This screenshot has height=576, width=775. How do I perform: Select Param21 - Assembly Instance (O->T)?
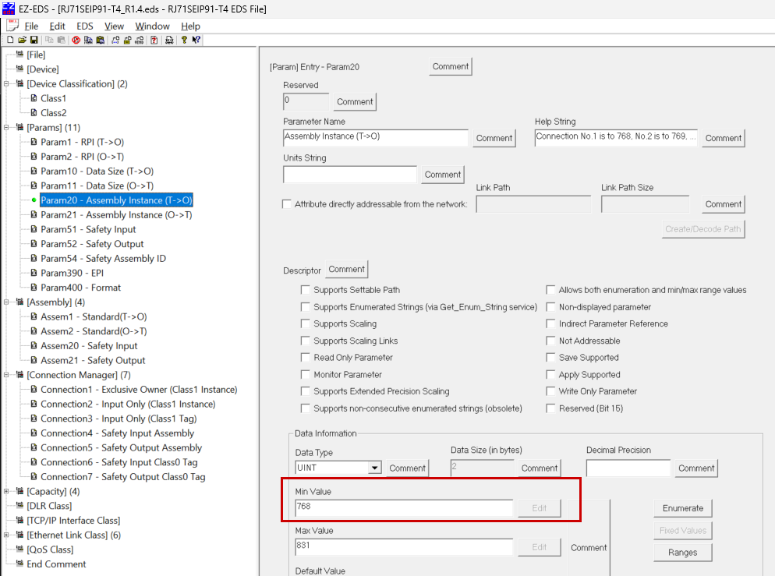coord(116,215)
